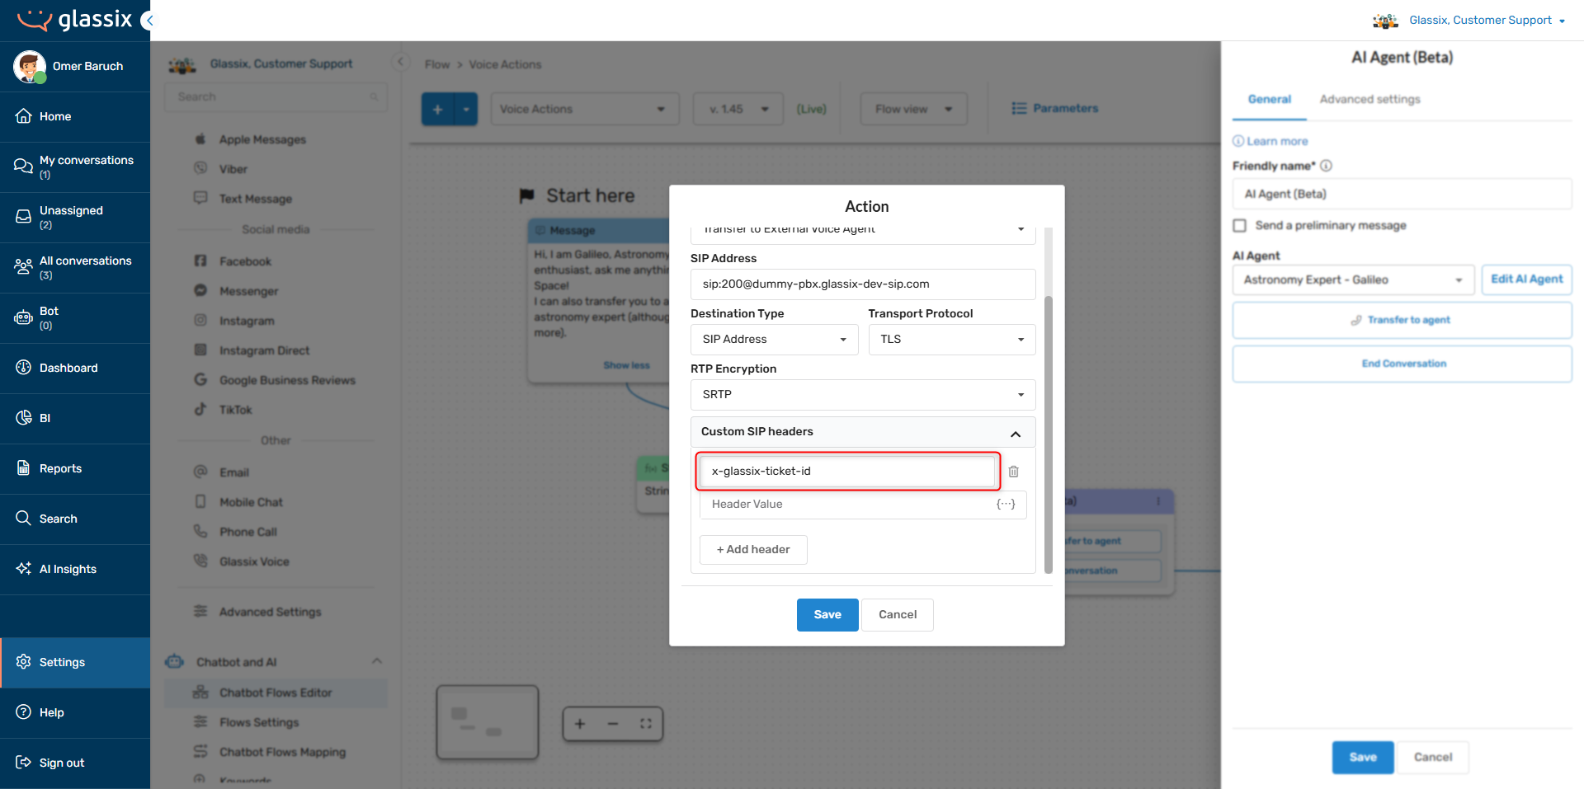Click the End Conversation button
This screenshot has height=789, width=1584.
pos(1402,364)
